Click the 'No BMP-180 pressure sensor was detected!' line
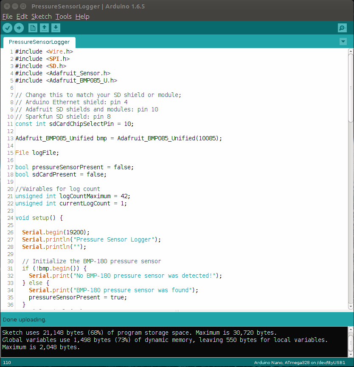Image resolution: width=354 pixels, height=367 pixels. click(x=126, y=276)
